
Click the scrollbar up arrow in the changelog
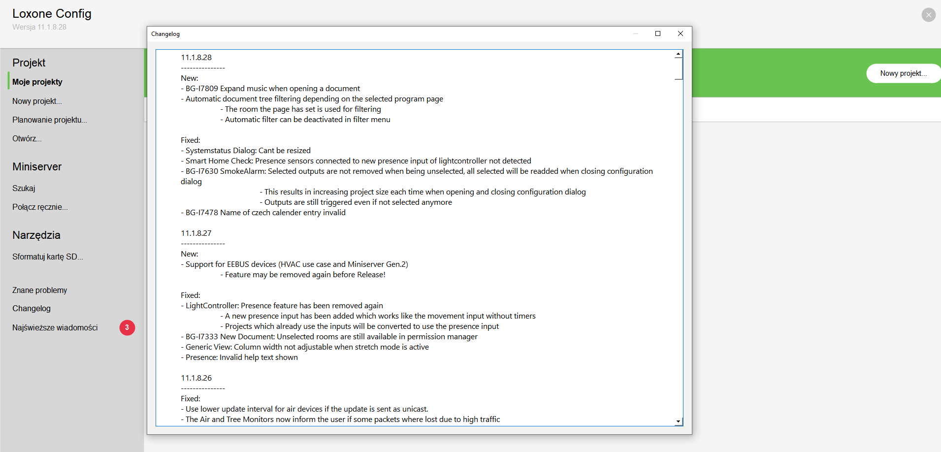click(x=679, y=53)
